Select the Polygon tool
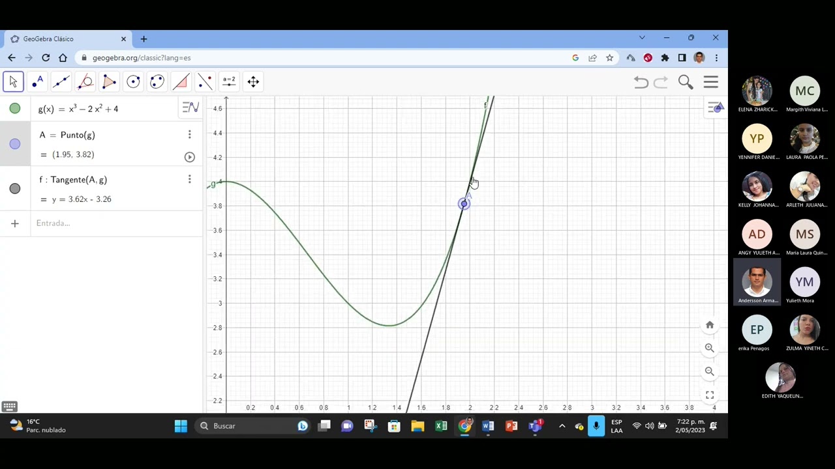The image size is (835, 469). click(x=109, y=81)
